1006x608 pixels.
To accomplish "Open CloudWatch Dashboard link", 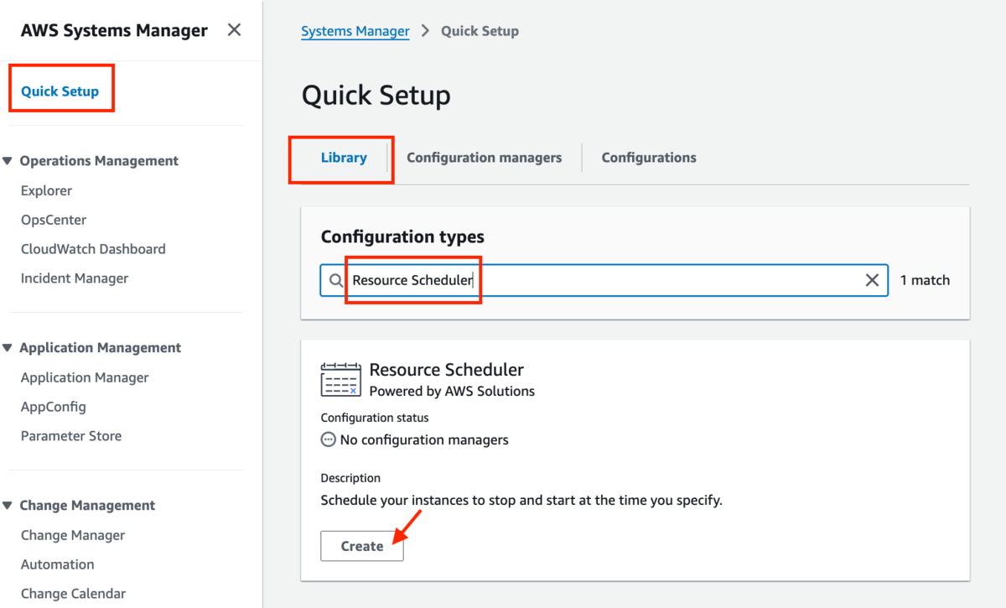I will (x=93, y=249).
